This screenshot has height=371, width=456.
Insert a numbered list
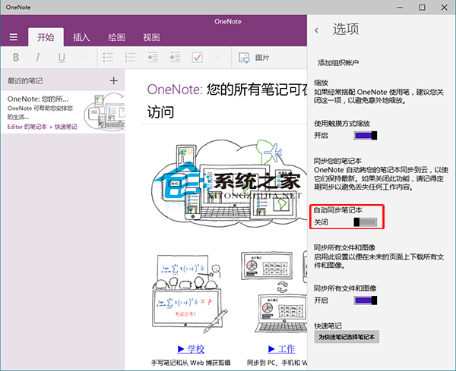click(130, 58)
